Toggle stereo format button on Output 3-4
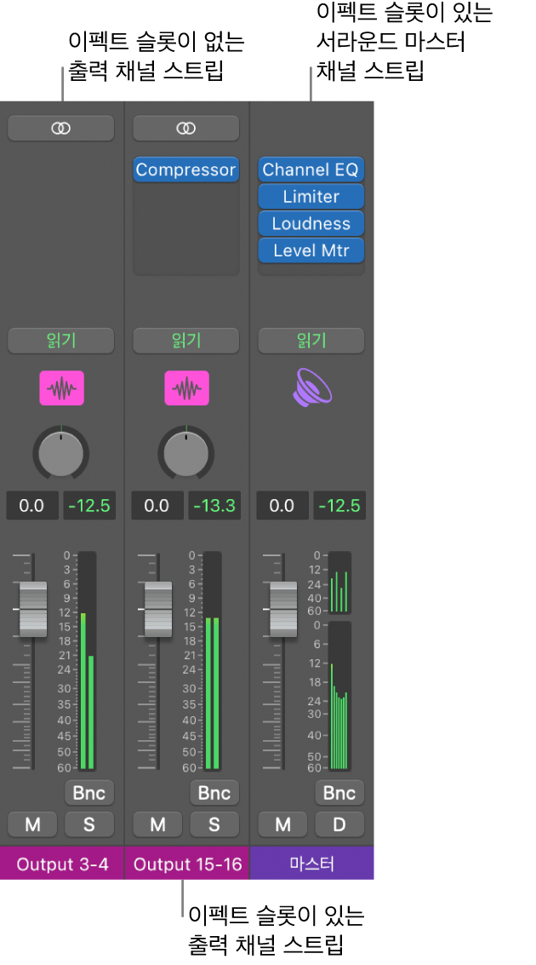 pyautogui.click(x=61, y=128)
